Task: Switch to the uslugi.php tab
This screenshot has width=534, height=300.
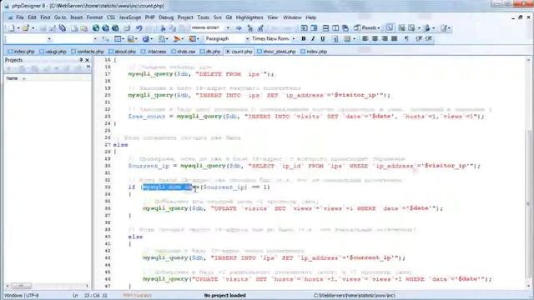Action: click(x=53, y=52)
